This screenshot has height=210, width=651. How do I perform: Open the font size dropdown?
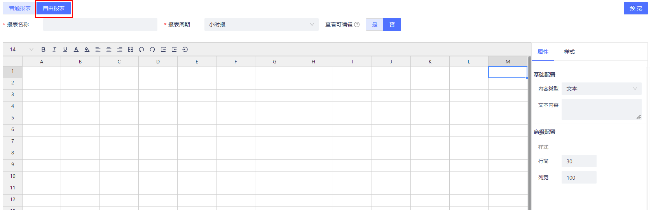(21, 49)
